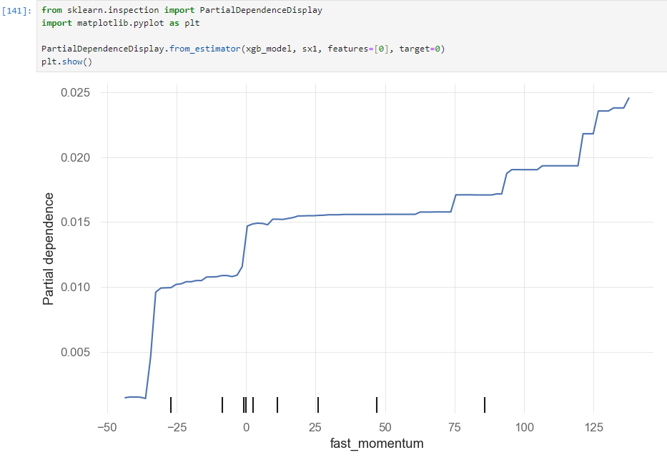Image resolution: width=667 pixels, height=460 pixels.
Task: Click 'from_estimator' in the code
Action: pyautogui.click(x=204, y=49)
